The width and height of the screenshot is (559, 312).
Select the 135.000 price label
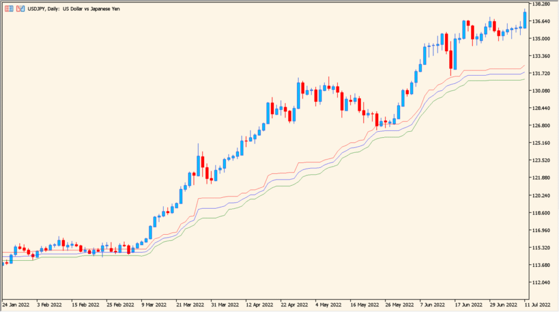pos(541,39)
